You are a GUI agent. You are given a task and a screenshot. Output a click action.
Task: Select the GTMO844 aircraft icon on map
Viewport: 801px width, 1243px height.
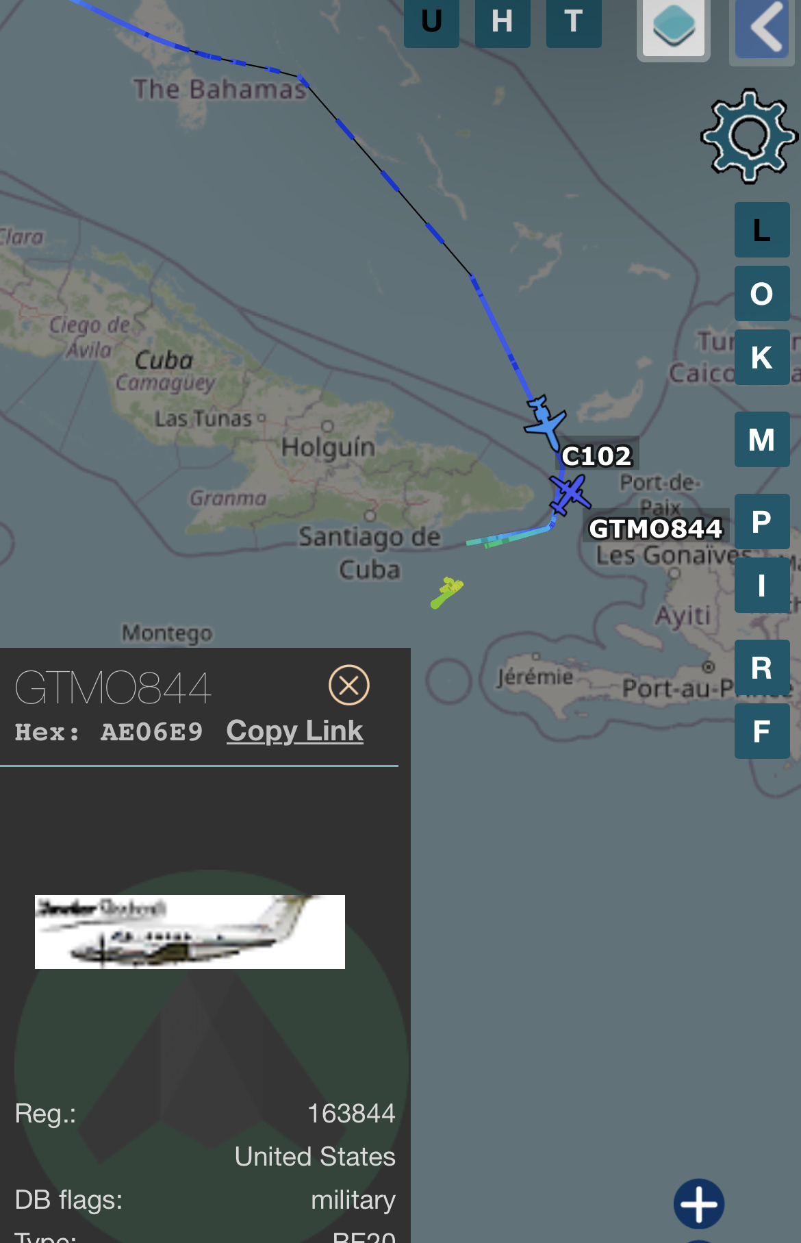(569, 493)
